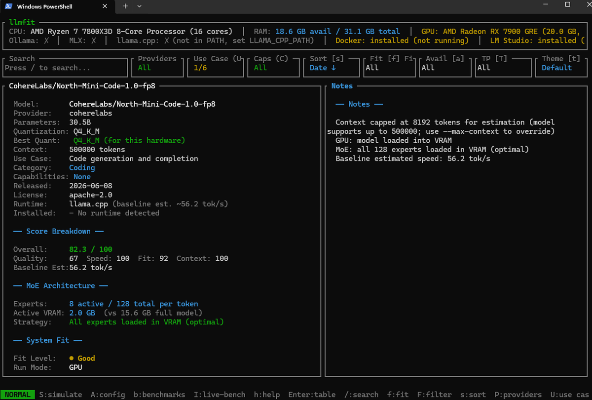The image size is (592, 400).
Task: Click Docker installed (not running) status
Action: coord(402,40)
